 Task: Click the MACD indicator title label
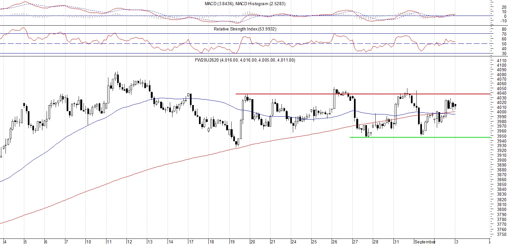coord(245,4)
